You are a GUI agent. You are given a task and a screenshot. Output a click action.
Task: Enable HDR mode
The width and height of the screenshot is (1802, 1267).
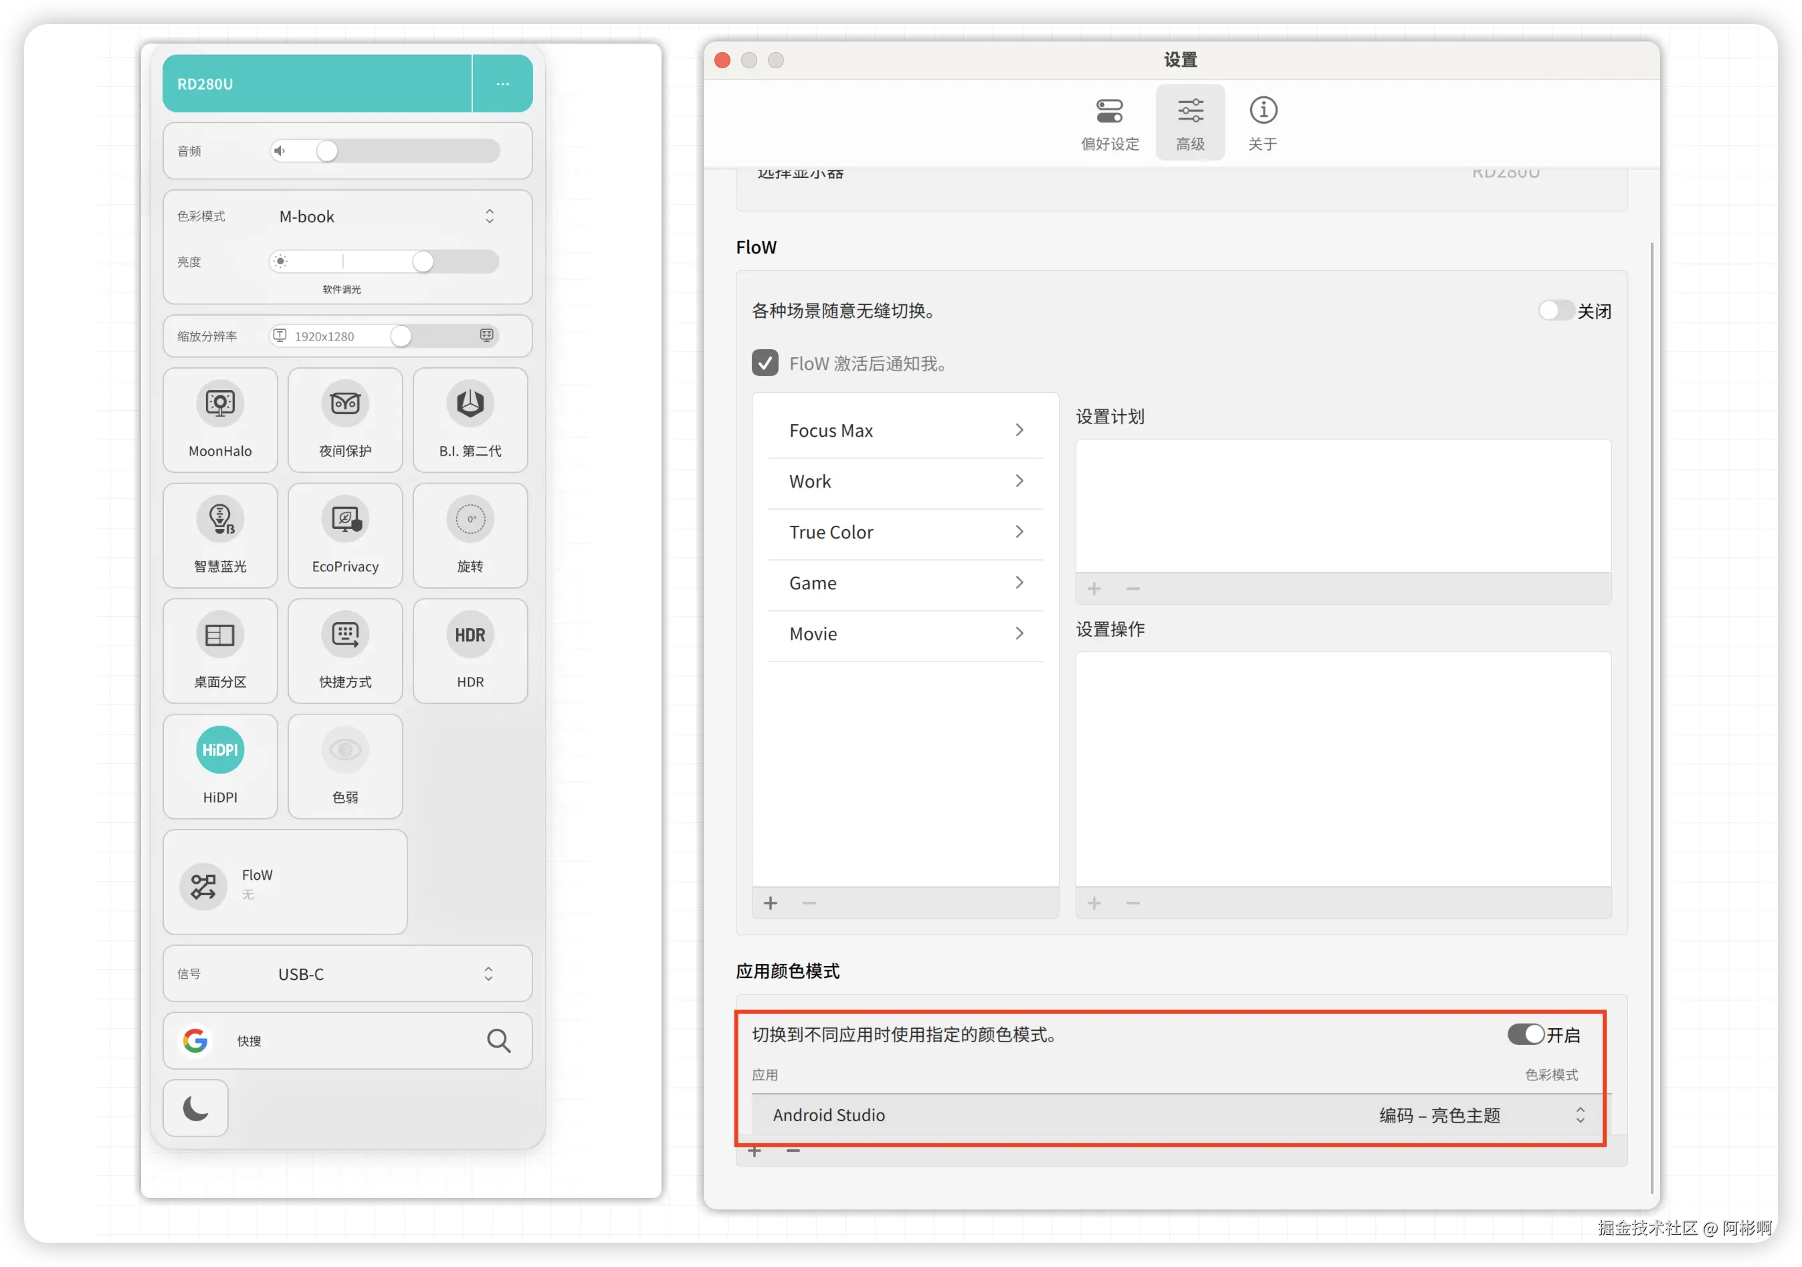[x=470, y=650]
